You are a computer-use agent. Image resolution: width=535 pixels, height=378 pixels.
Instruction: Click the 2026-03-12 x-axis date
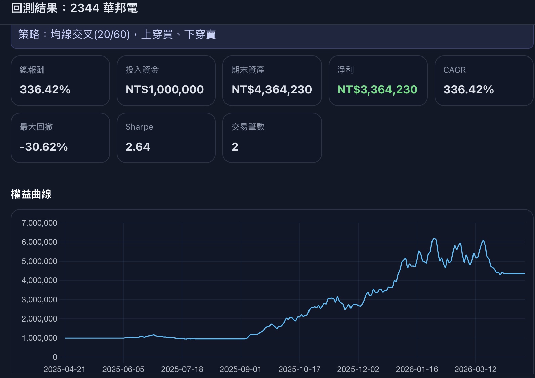[x=476, y=369]
